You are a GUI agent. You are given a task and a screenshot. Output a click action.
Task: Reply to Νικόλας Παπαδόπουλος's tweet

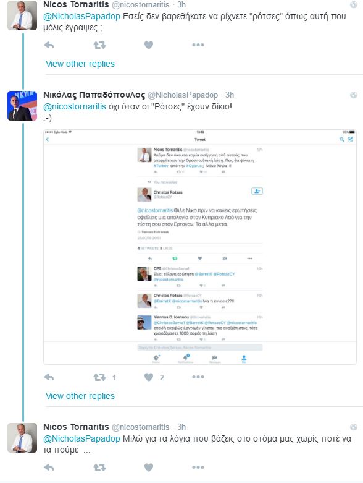point(49,377)
